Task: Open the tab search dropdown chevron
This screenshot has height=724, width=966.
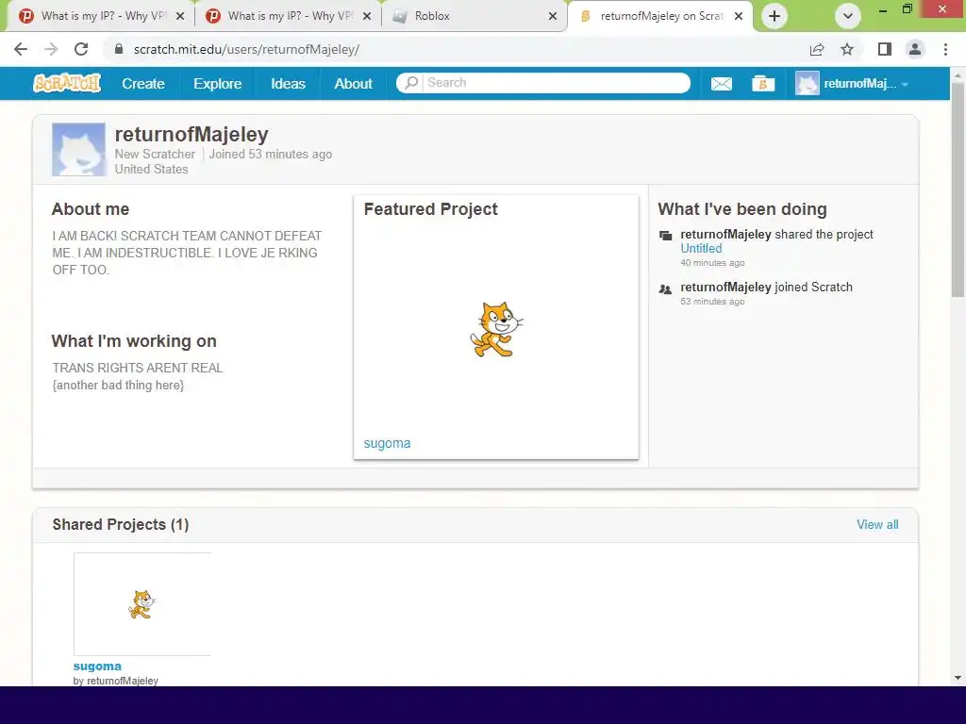Action: click(848, 16)
